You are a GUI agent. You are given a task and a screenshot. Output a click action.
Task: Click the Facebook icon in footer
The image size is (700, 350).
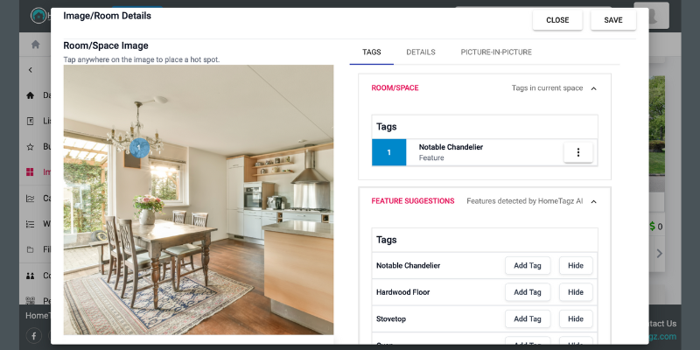pyautogui.click(x=33, y=335)
